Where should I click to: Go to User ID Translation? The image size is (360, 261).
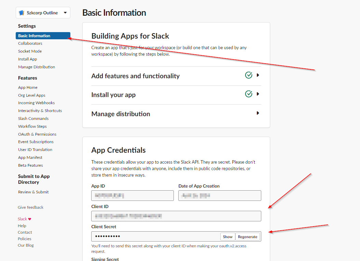(x=35, y=150)
